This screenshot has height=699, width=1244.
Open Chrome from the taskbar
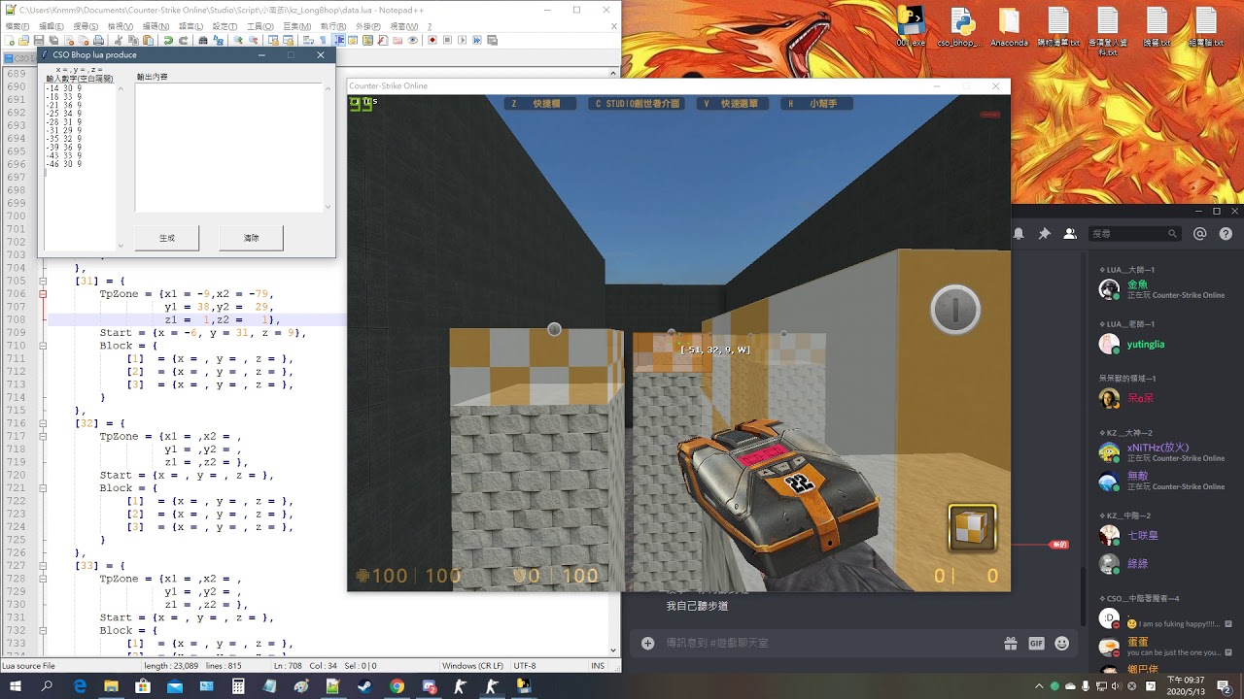(397, 686)
